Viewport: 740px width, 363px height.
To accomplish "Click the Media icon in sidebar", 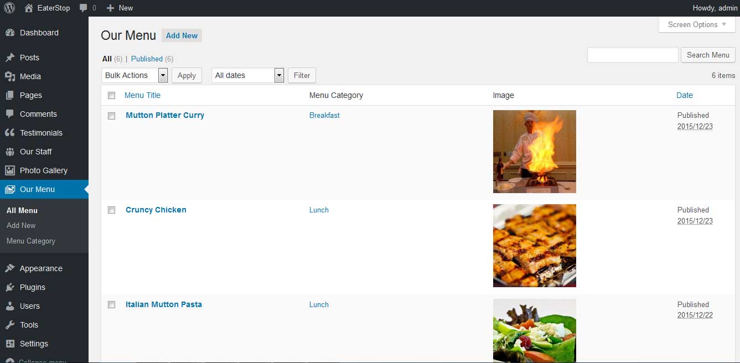I will (9, 76).
